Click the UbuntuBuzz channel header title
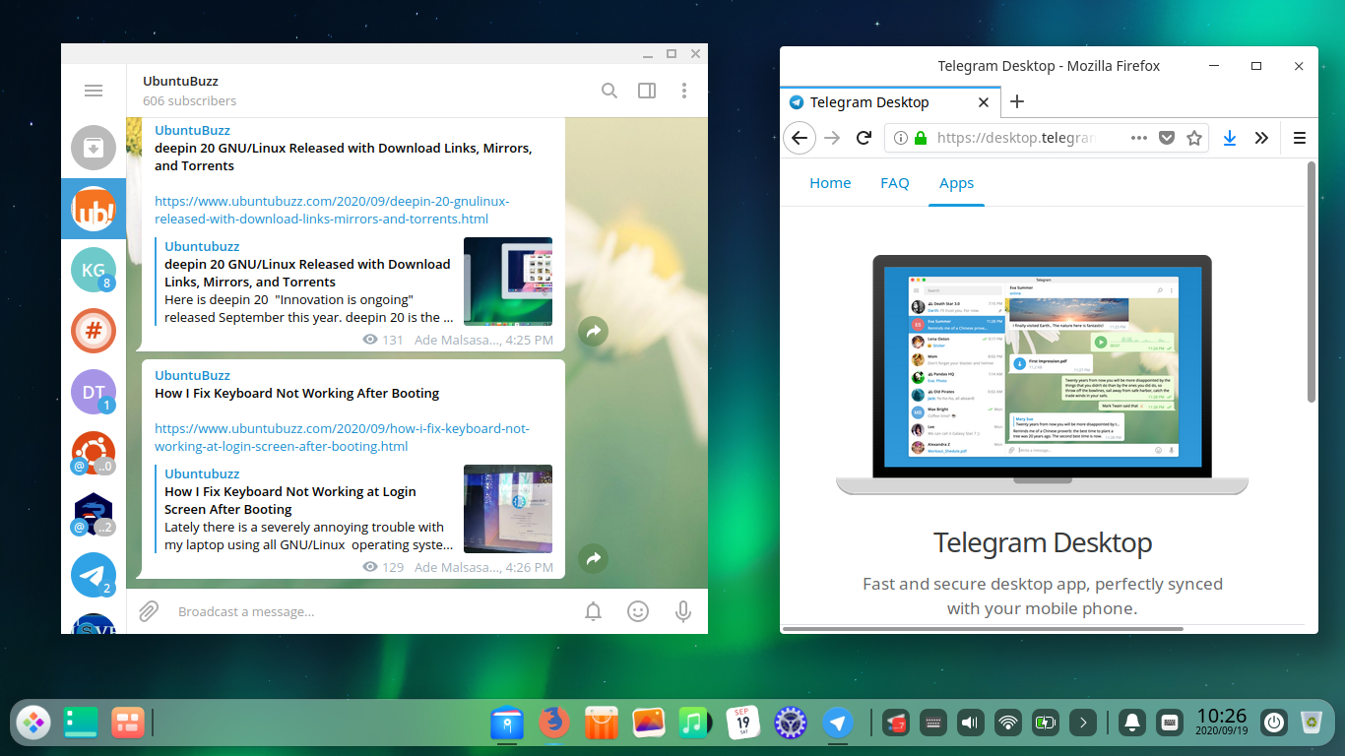This screenshot has height=756, width=1345. [x=180, y=81]
